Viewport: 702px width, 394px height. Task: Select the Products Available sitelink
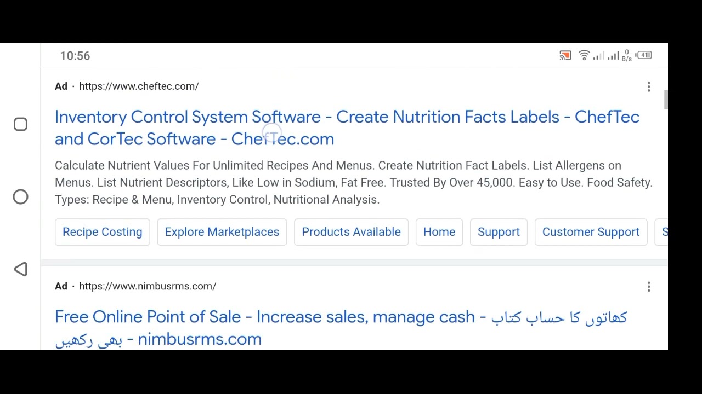[x=351, y=232]
